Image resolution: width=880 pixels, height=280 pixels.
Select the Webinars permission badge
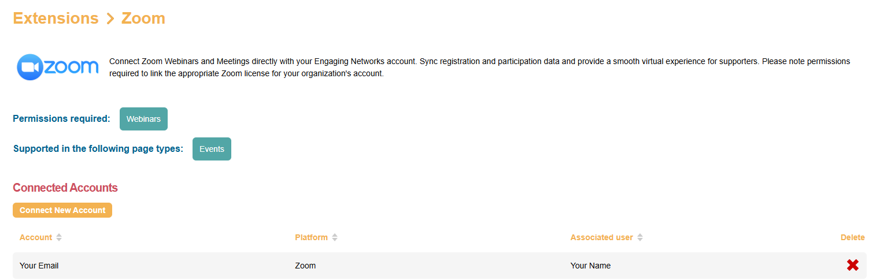143,119
